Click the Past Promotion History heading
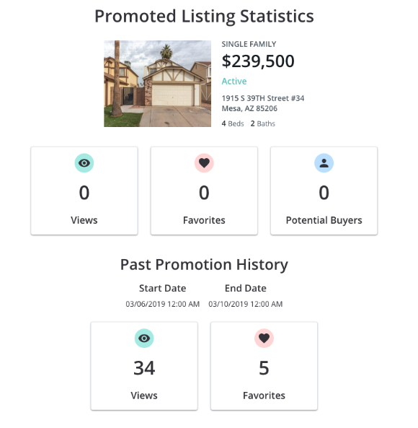This screenshot has height=428, width=418. pos(204,265)
